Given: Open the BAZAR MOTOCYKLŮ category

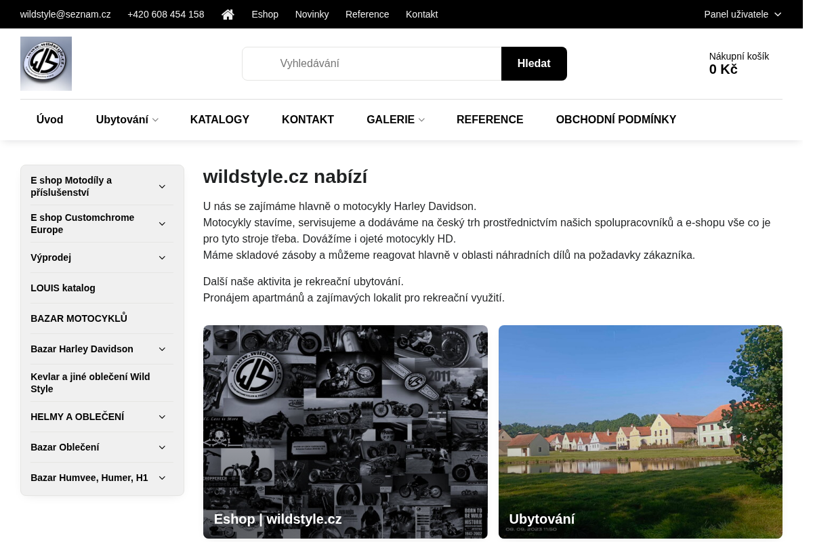Looking at the screenshot, I should pyautogui.click(x=79, y=318).
